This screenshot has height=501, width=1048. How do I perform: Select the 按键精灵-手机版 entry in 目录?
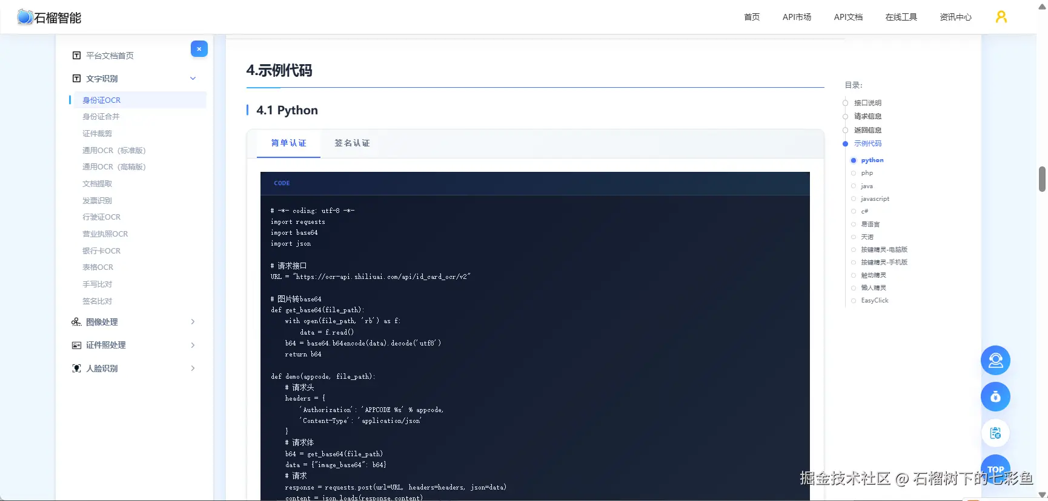tap(884, 263)
